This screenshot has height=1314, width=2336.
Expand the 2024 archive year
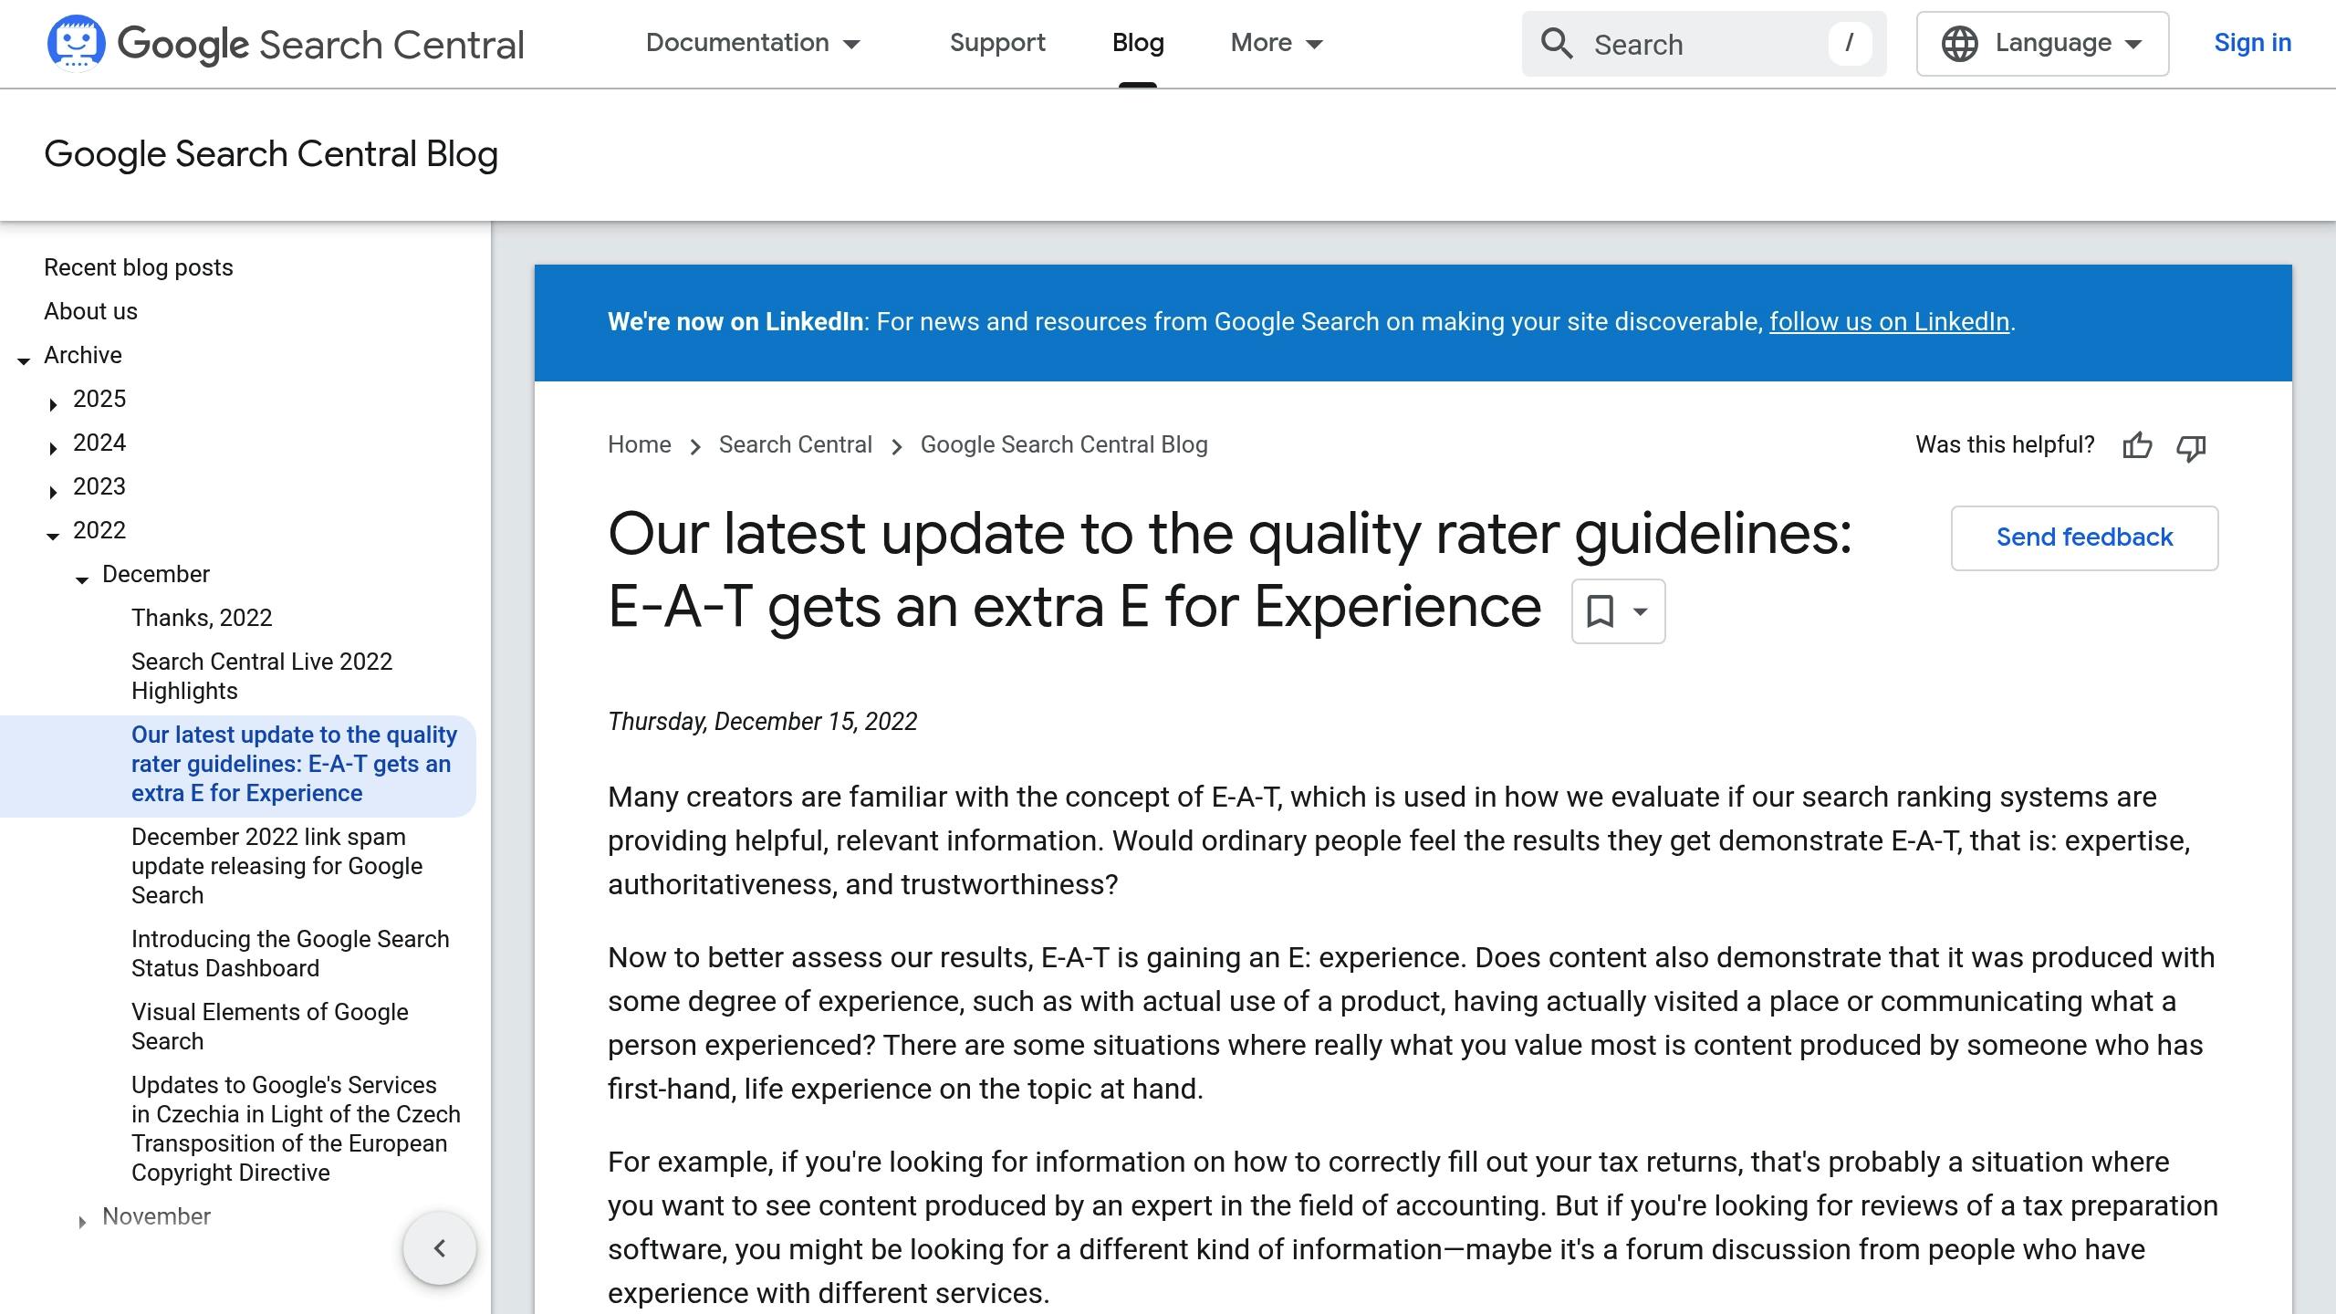click(53, 447)
